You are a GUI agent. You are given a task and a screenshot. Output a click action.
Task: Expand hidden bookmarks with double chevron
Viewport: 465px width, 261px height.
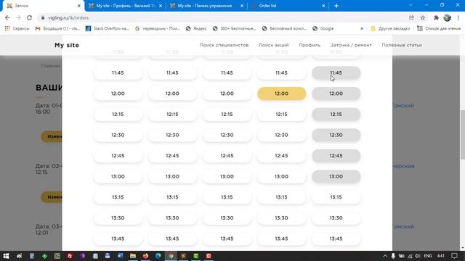point(362,29)
